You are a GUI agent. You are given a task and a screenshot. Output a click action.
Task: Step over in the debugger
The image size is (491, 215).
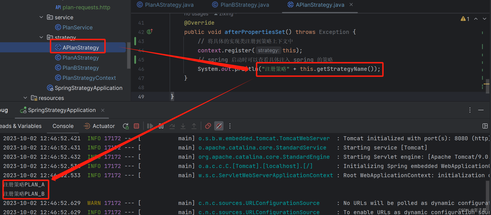[x=172, y=126]
